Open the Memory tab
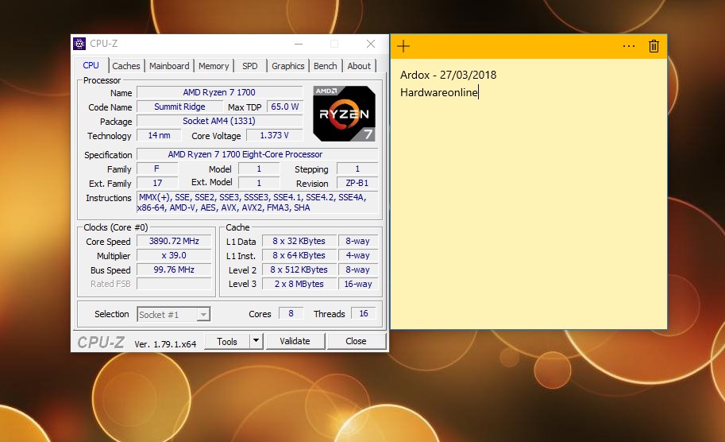 (214, 66)
